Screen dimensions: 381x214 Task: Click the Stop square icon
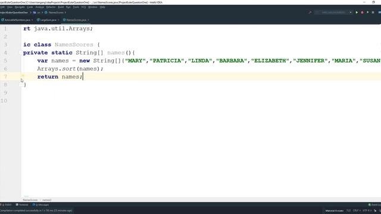point(373,12)
